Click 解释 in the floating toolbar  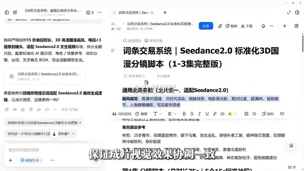click(142, 114)
